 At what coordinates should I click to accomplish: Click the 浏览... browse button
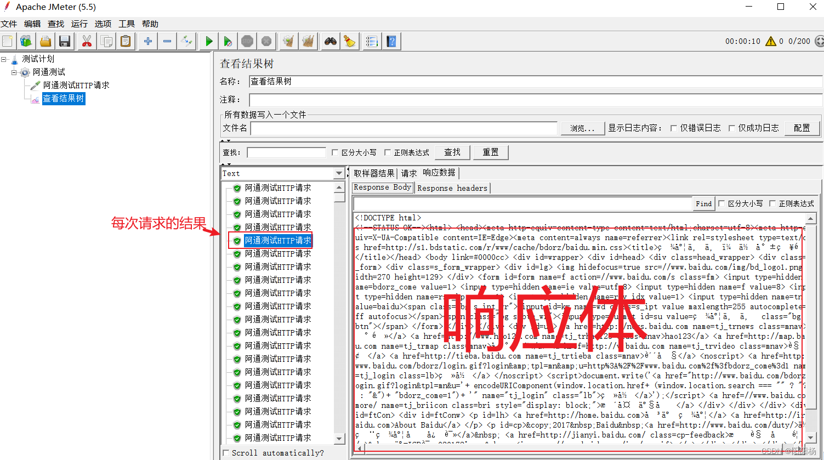click(x=582, y=128)
